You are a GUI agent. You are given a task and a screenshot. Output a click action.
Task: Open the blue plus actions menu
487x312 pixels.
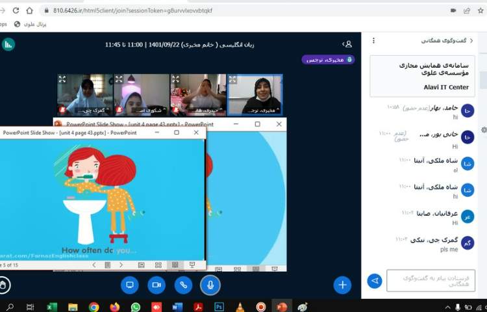342,285
